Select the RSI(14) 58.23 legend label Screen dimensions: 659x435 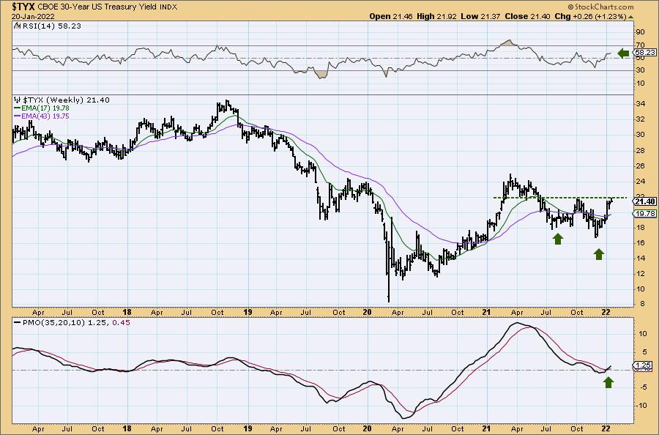click(51, 26)
